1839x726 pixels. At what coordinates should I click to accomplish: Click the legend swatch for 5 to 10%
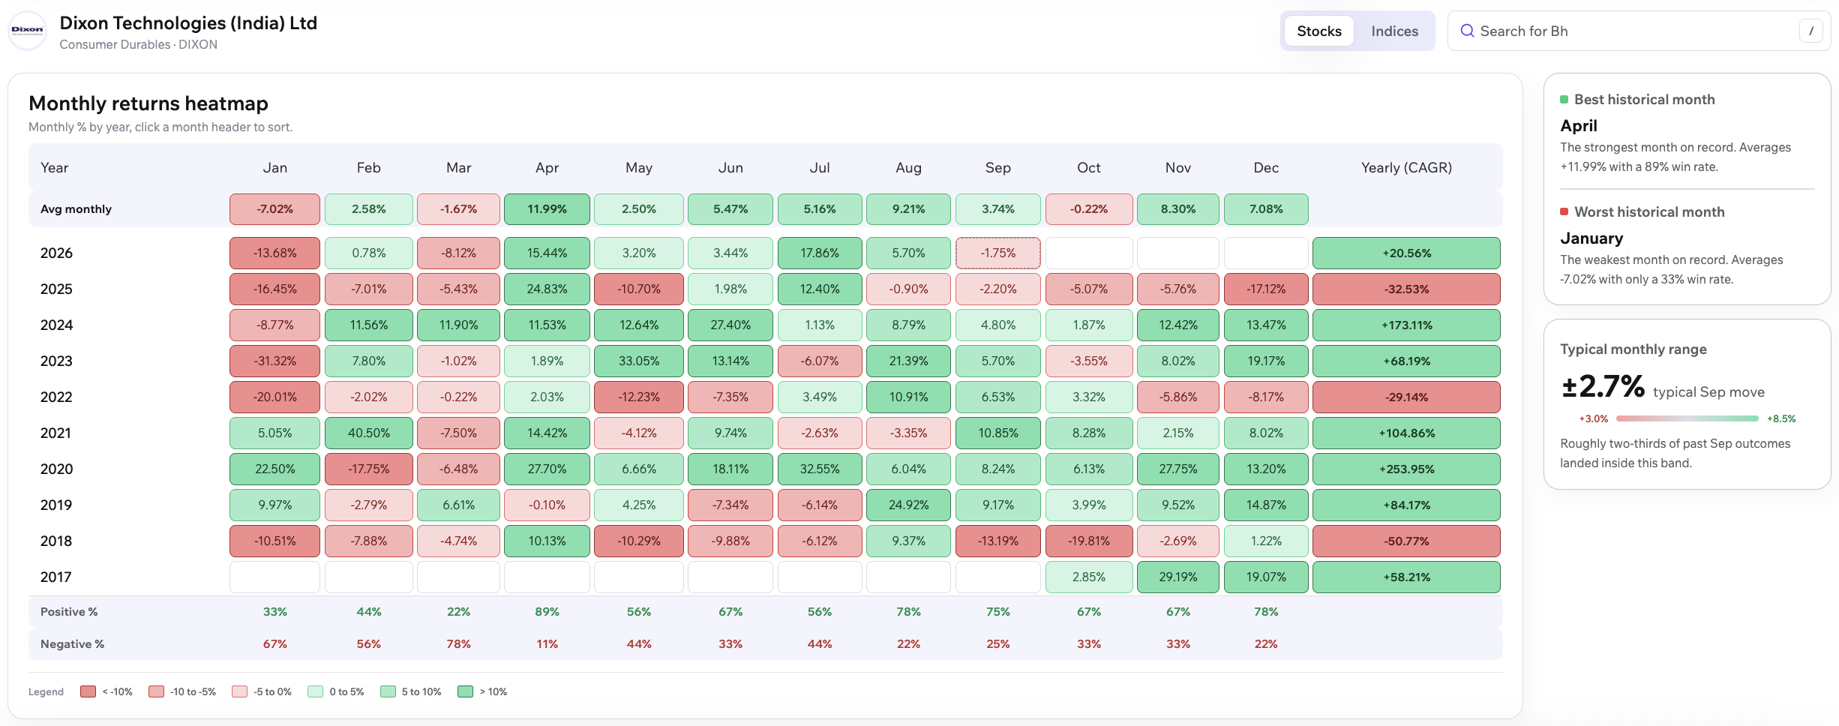pyautogui.click(x=388, y=691)
